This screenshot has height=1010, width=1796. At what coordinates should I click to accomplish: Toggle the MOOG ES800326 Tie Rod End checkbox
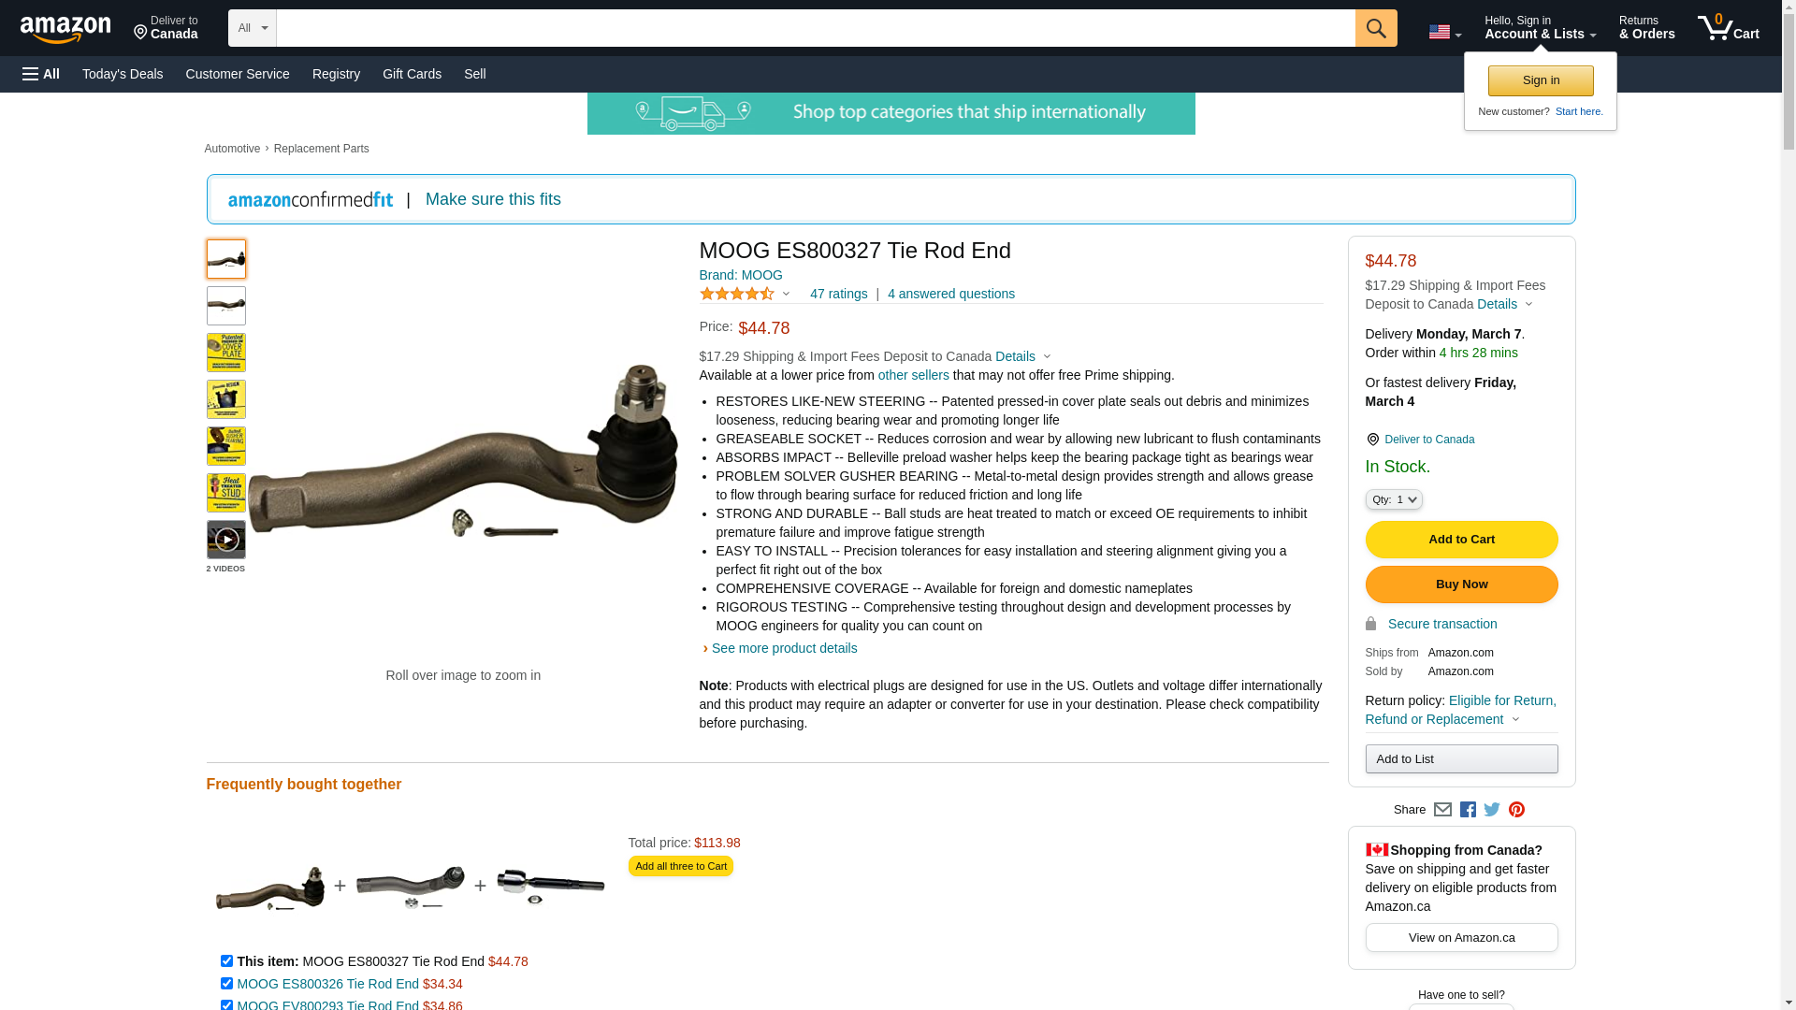[226, 984]
